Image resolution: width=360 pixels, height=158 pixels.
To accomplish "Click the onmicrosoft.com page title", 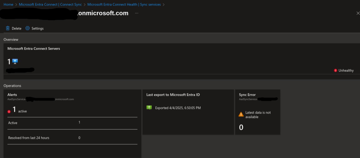I will coord(103,13).
